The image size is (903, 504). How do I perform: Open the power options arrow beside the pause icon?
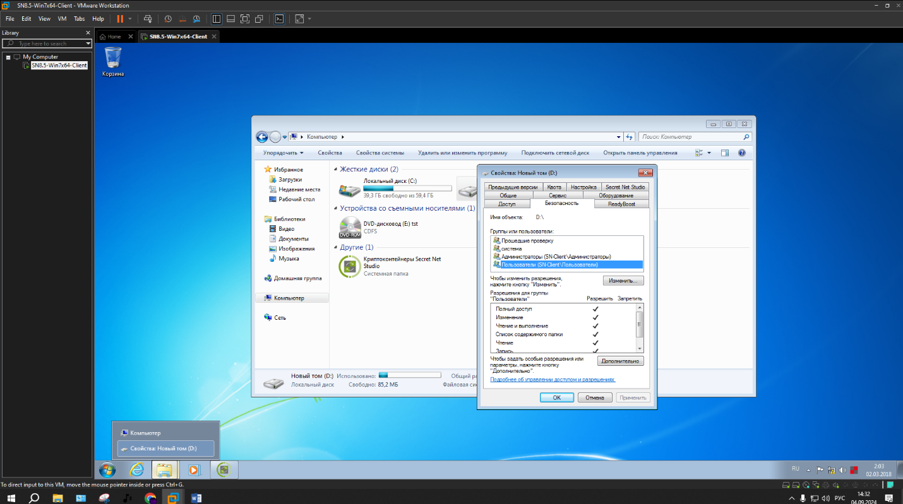[130, 19]
